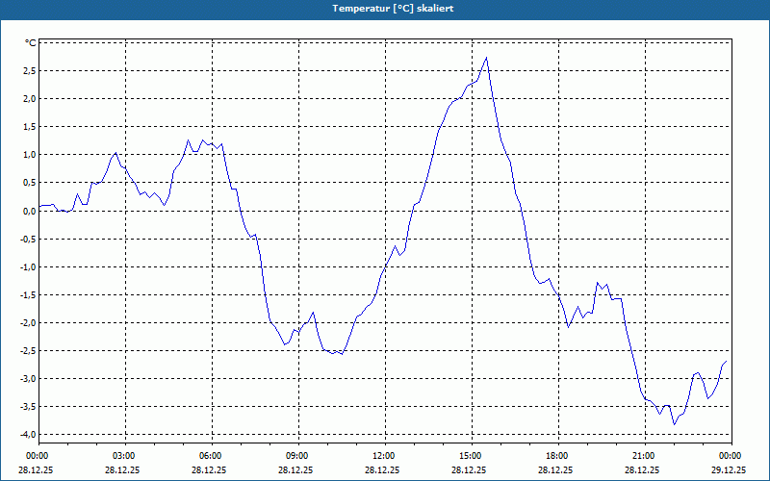
Task: Click the 12:00 time label
Action: 385,456
